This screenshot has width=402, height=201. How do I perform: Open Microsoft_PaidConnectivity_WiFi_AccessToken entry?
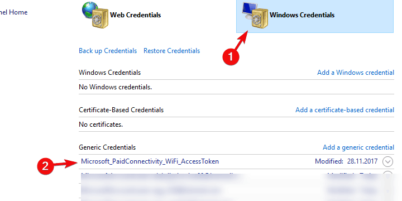(150, 161)
